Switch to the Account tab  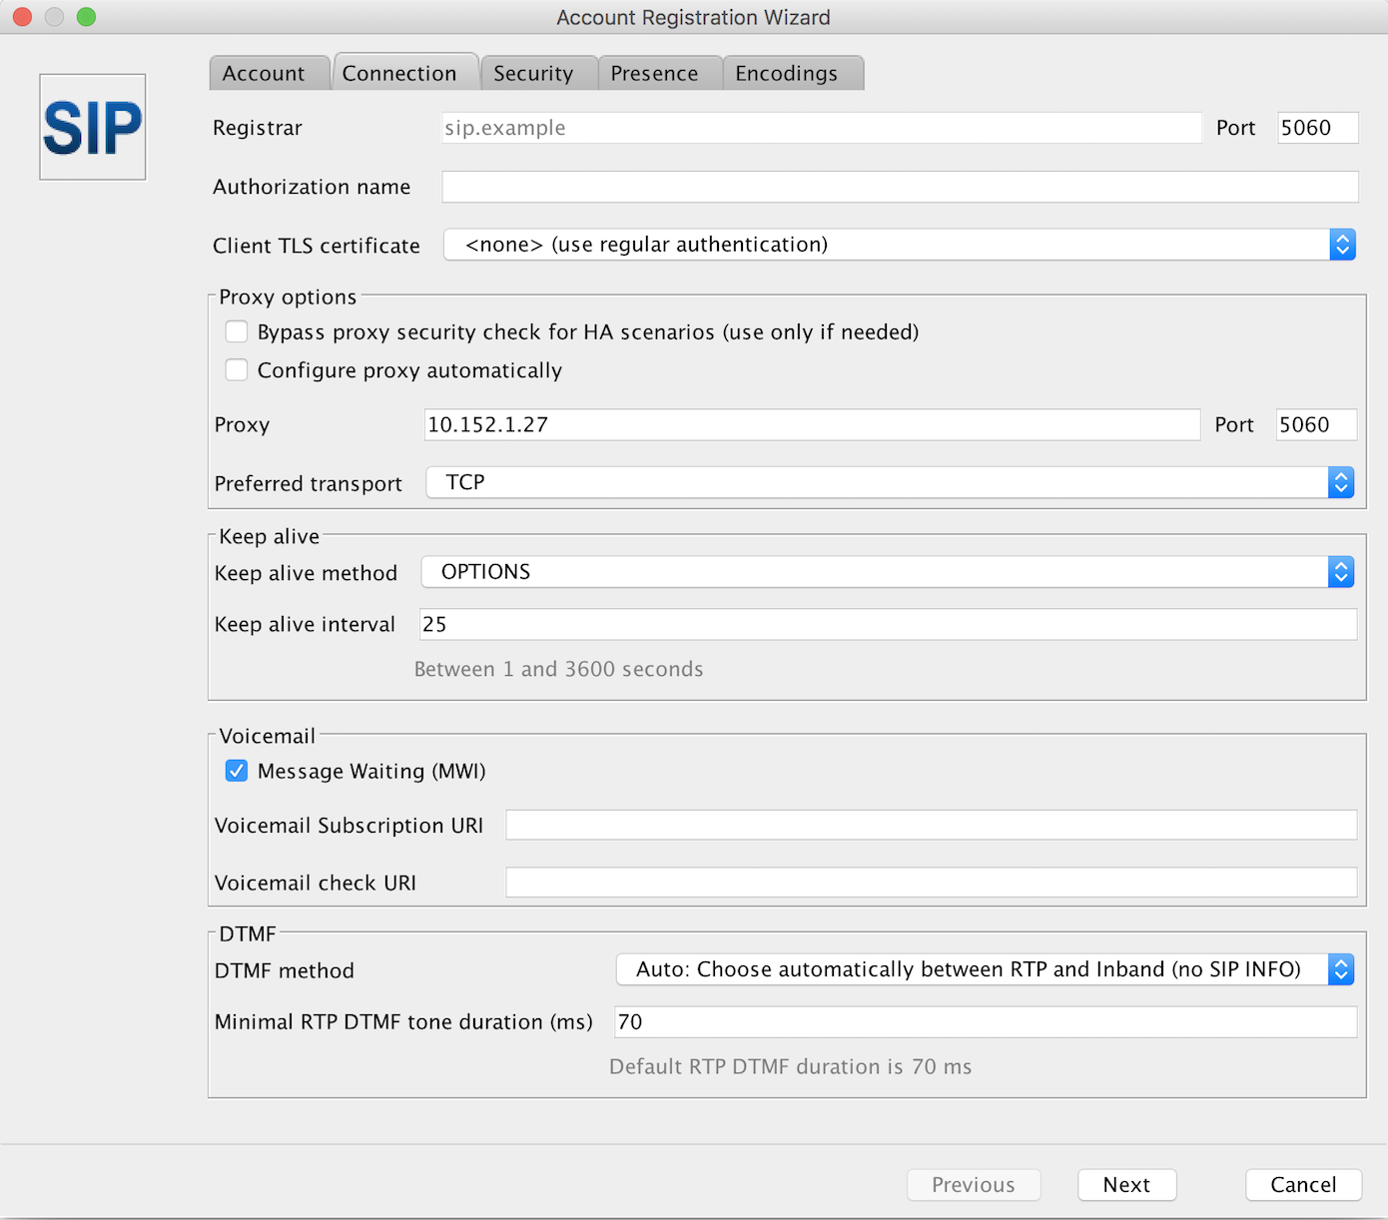point(265,72)
